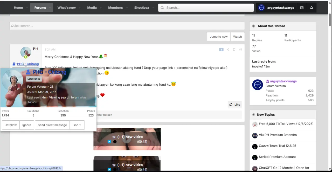Viewport: 332px width, 172px height.
Task: Play the first video (00:45)
Action: [109, 142]
